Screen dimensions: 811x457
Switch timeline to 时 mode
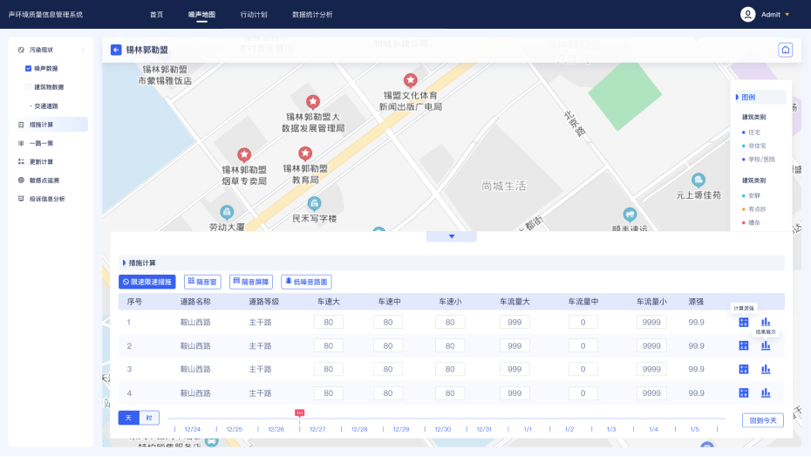pyautogui.click(x=149, y=418)
